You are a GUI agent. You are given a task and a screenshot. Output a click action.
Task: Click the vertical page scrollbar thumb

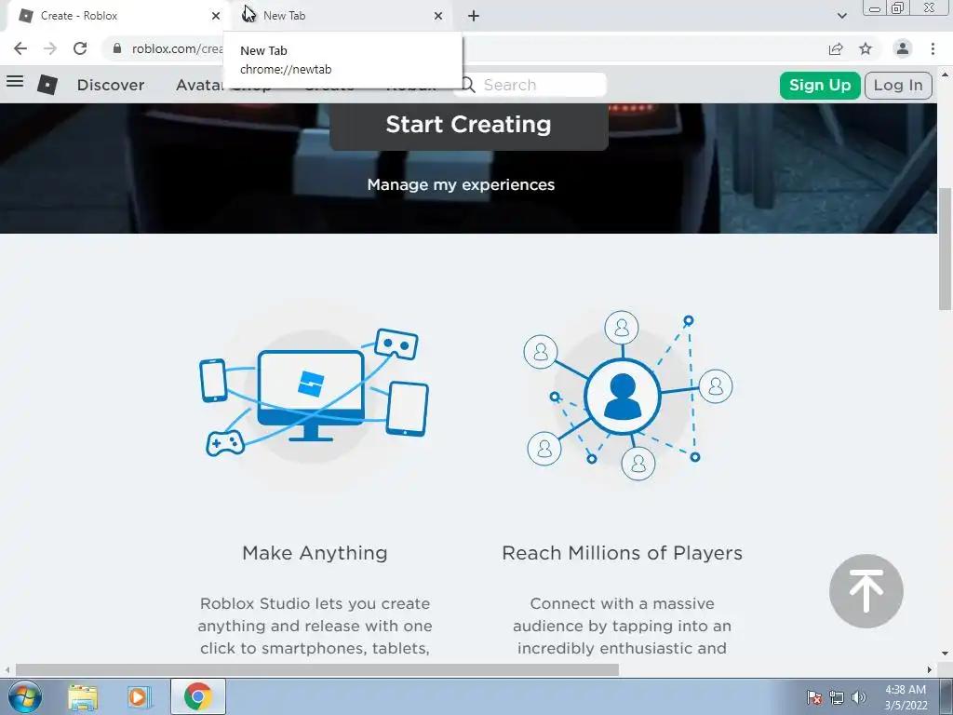pyautogui.click(x=945, y=250)
